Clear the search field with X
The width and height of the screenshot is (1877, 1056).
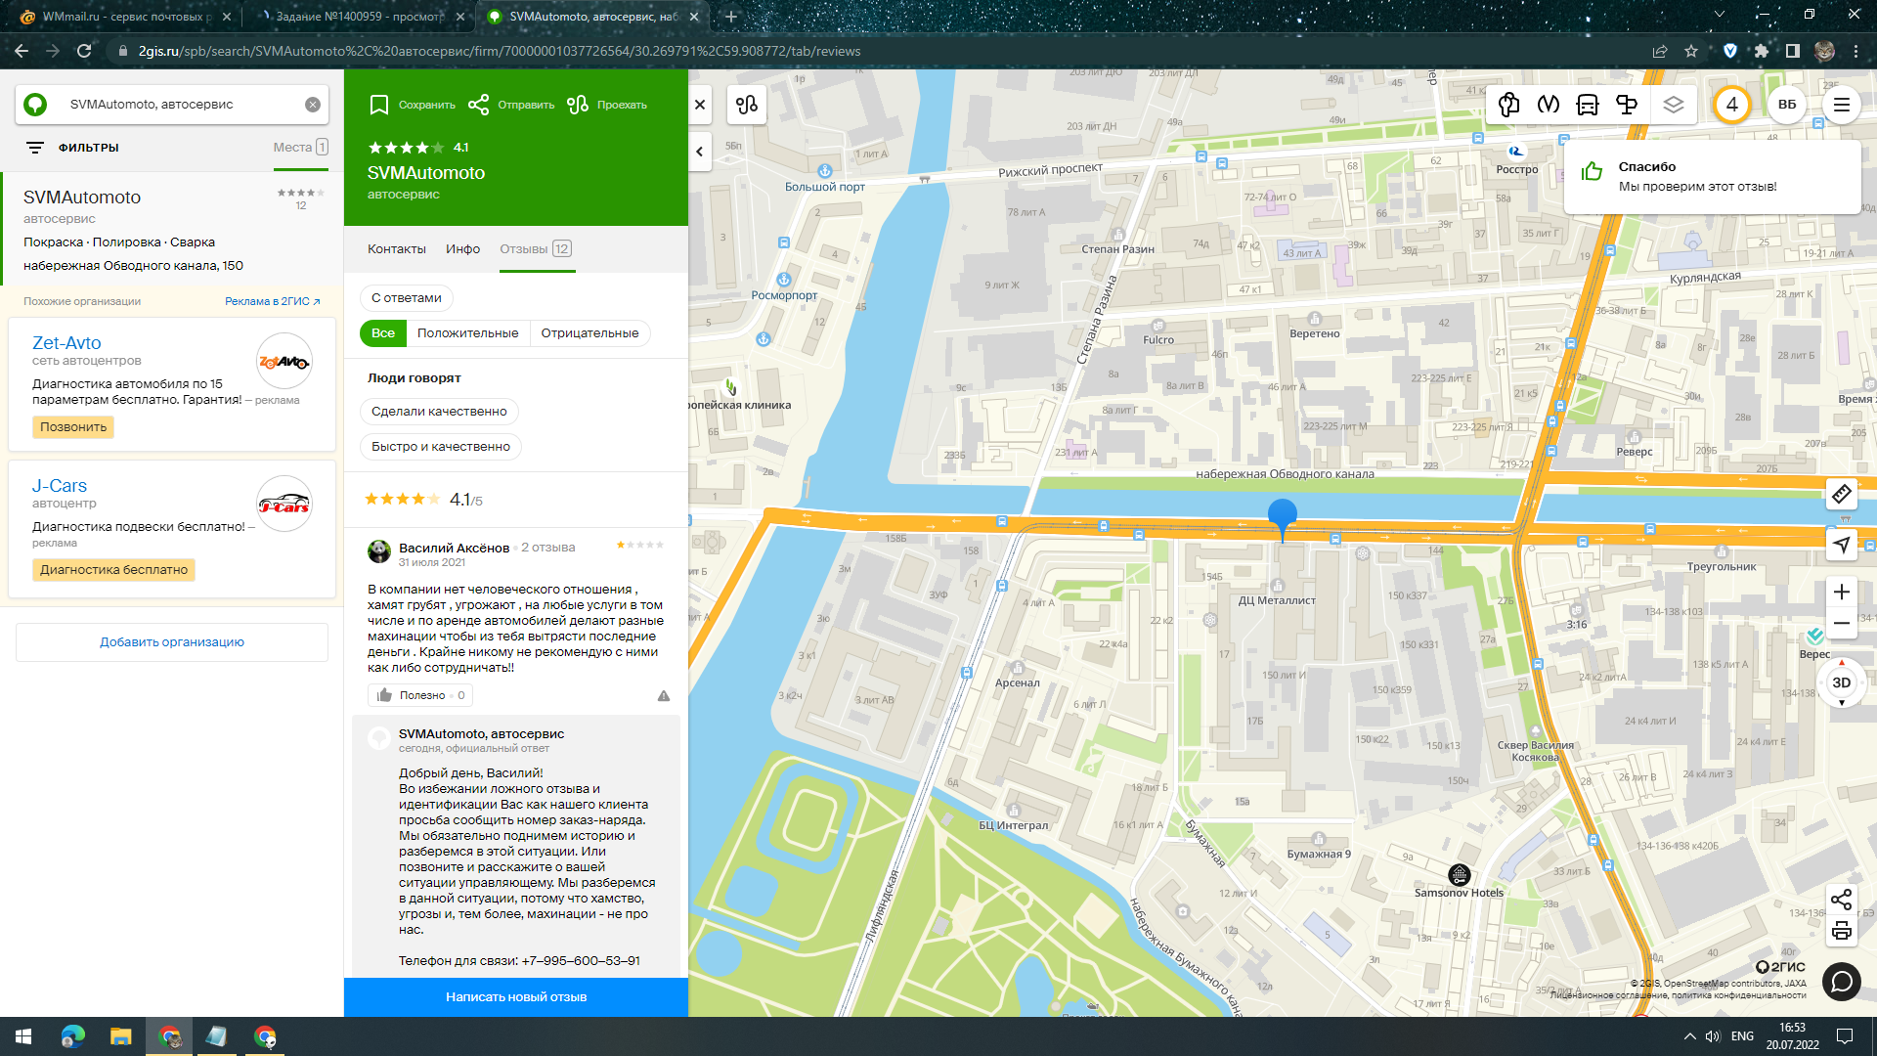[x=313, y=105]
